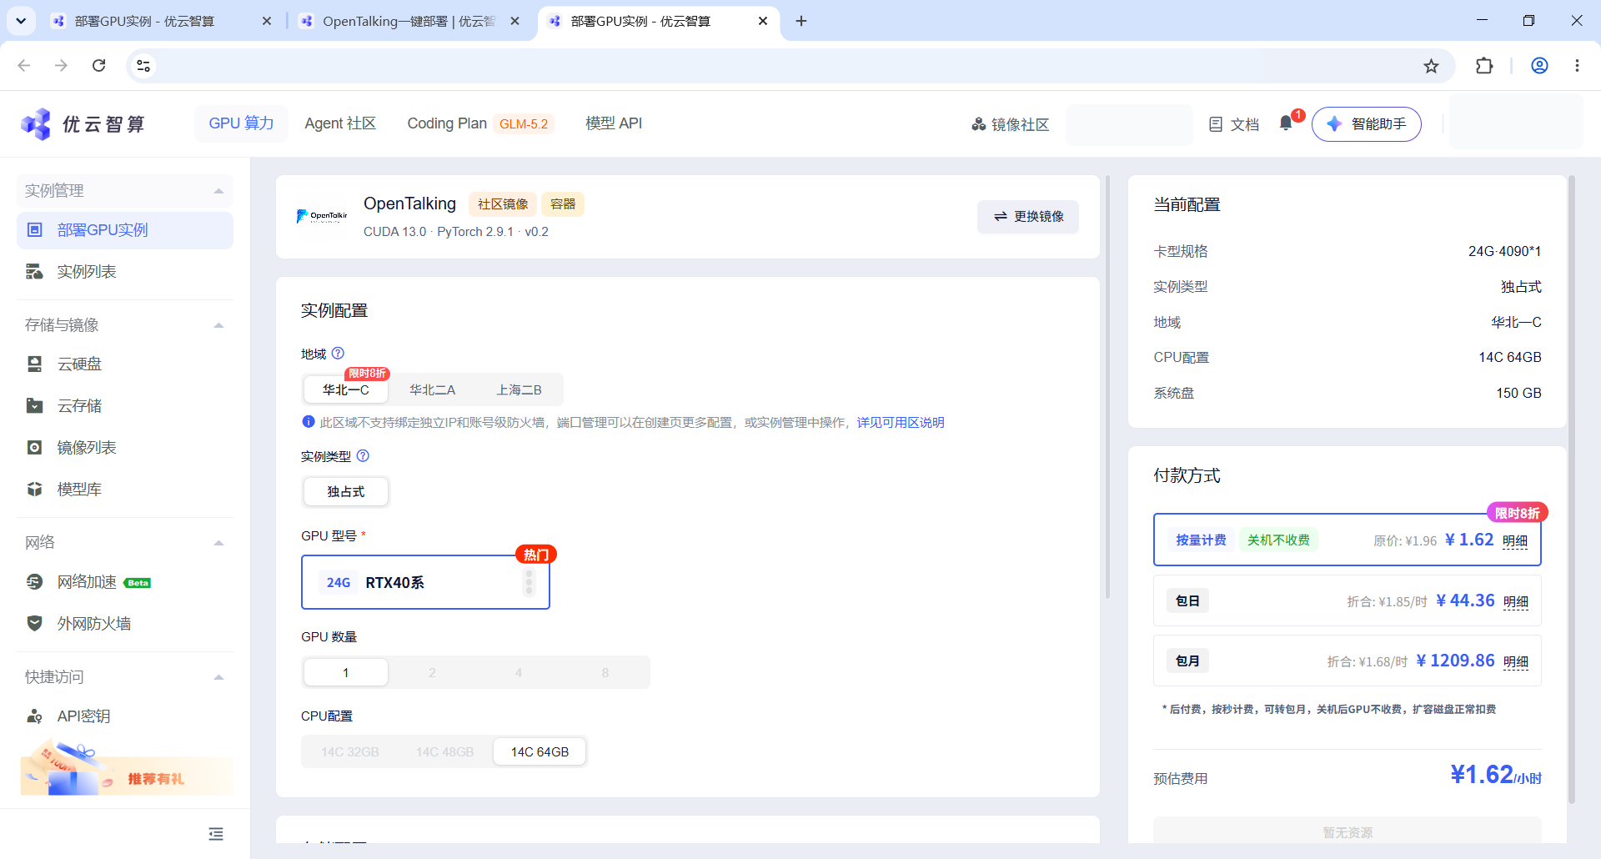
Task: Select region 华北二A
Action: [433, 389]
